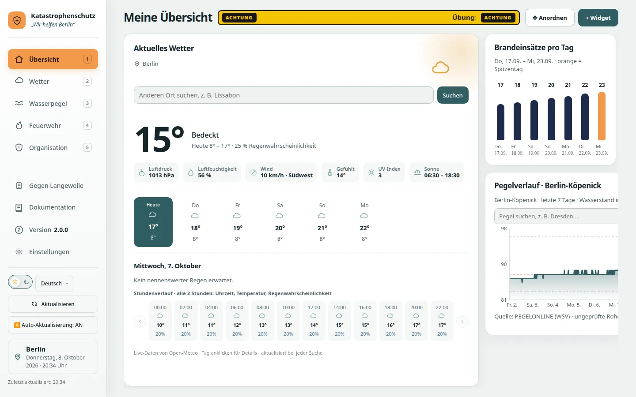This screenshot has width=636, height=397.
Task: Click the Katastrophenschutz shield logo
Action: pyautogui.click(x=17, y=20)
